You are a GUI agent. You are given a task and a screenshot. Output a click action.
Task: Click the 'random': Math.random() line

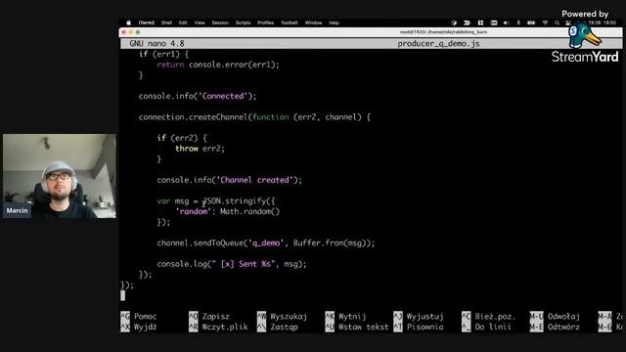pos(228,211)
